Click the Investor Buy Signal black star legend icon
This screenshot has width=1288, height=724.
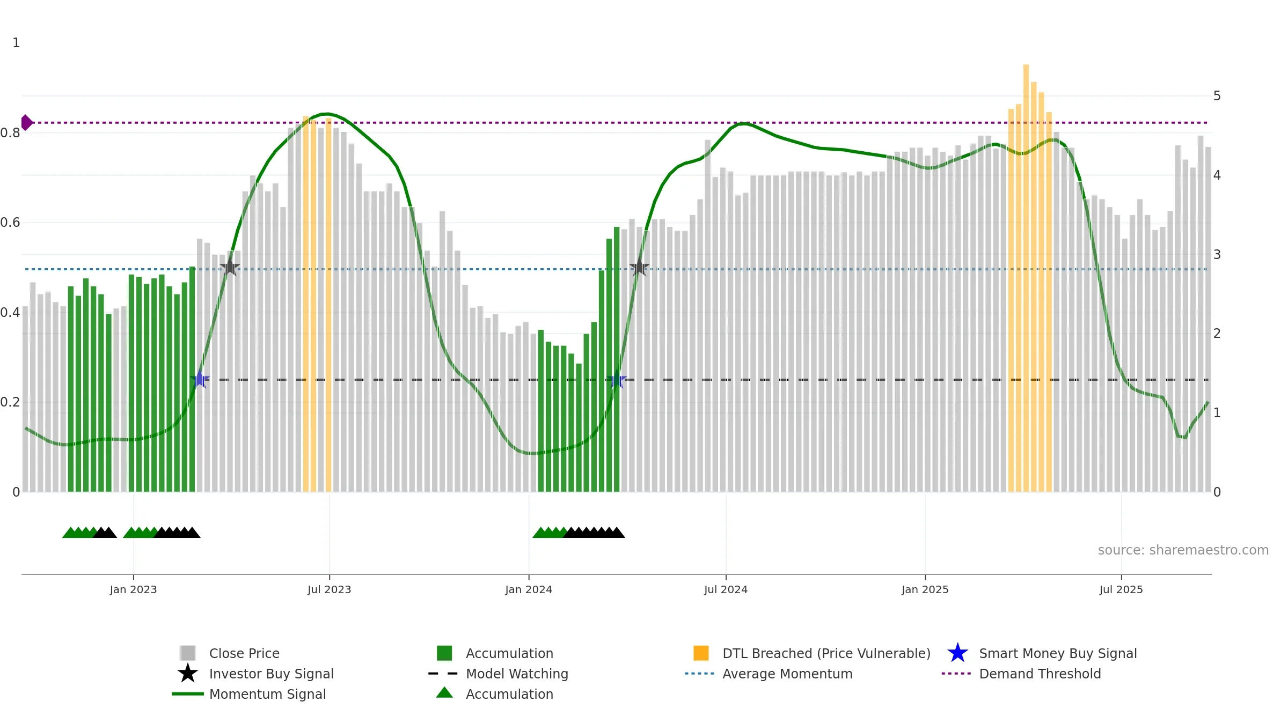[187, 674]
